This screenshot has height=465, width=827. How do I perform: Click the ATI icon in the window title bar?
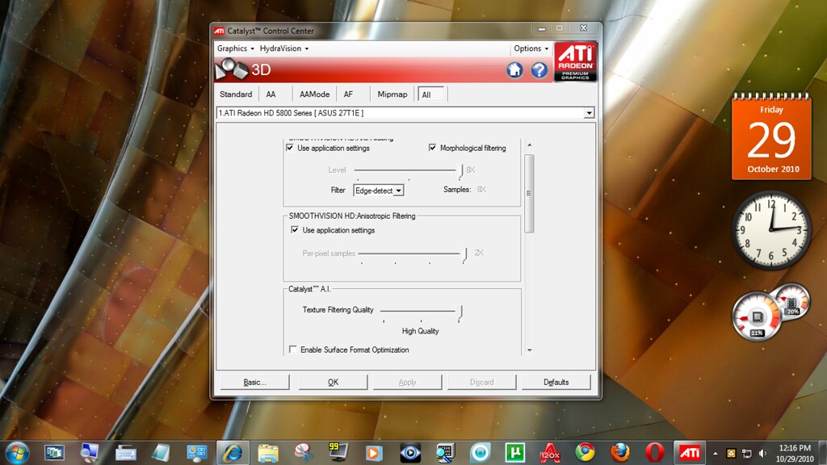tap(219, 31)
